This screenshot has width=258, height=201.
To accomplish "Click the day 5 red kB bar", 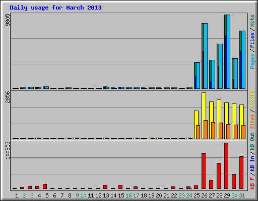I will pyautogui.click(x=45, y=186).
